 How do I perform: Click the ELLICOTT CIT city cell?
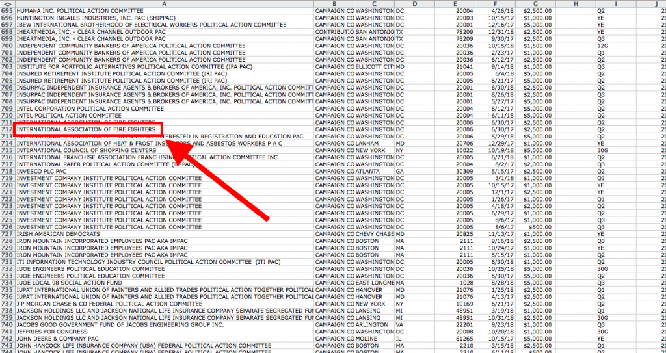pos(374,67)
